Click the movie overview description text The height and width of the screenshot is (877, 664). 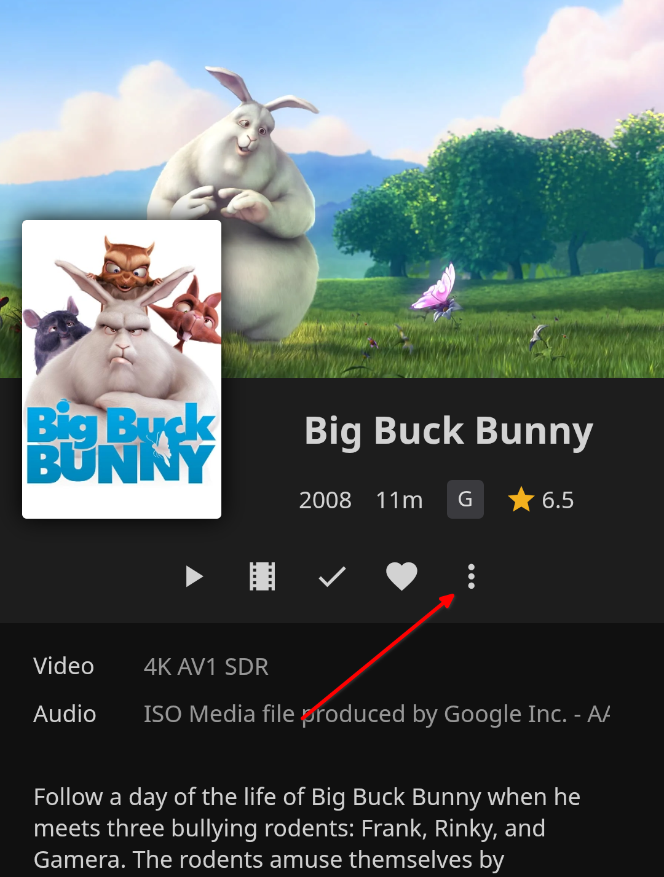[307, 829]
